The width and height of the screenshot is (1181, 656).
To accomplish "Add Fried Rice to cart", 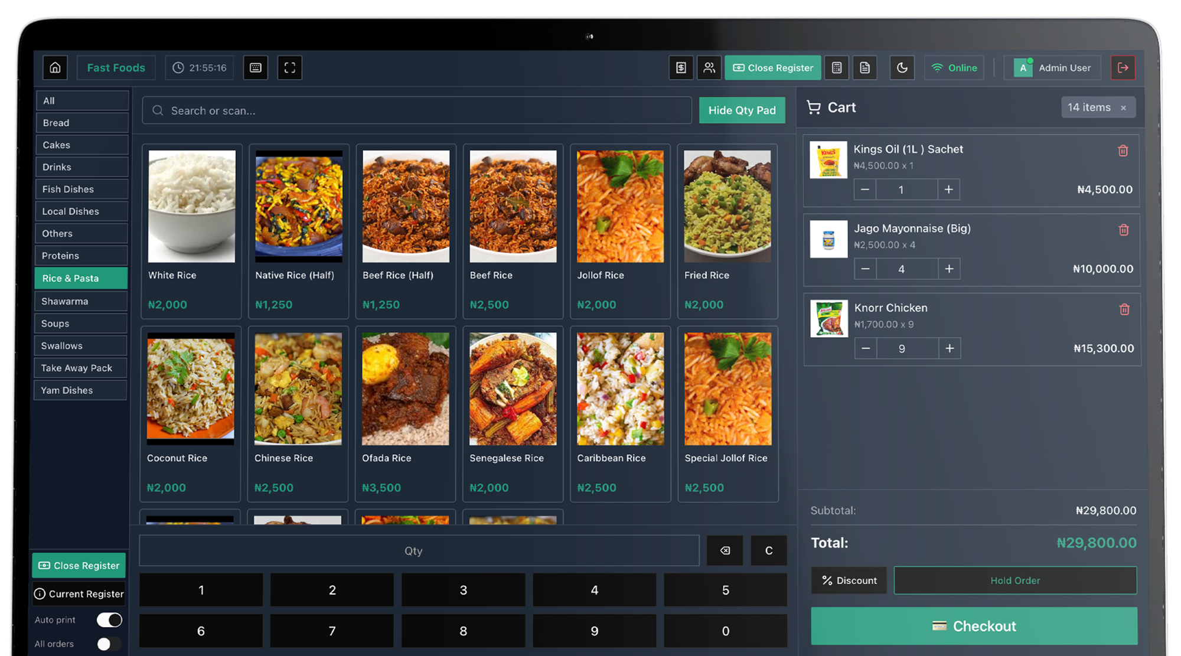I will (x=727, y=231).
